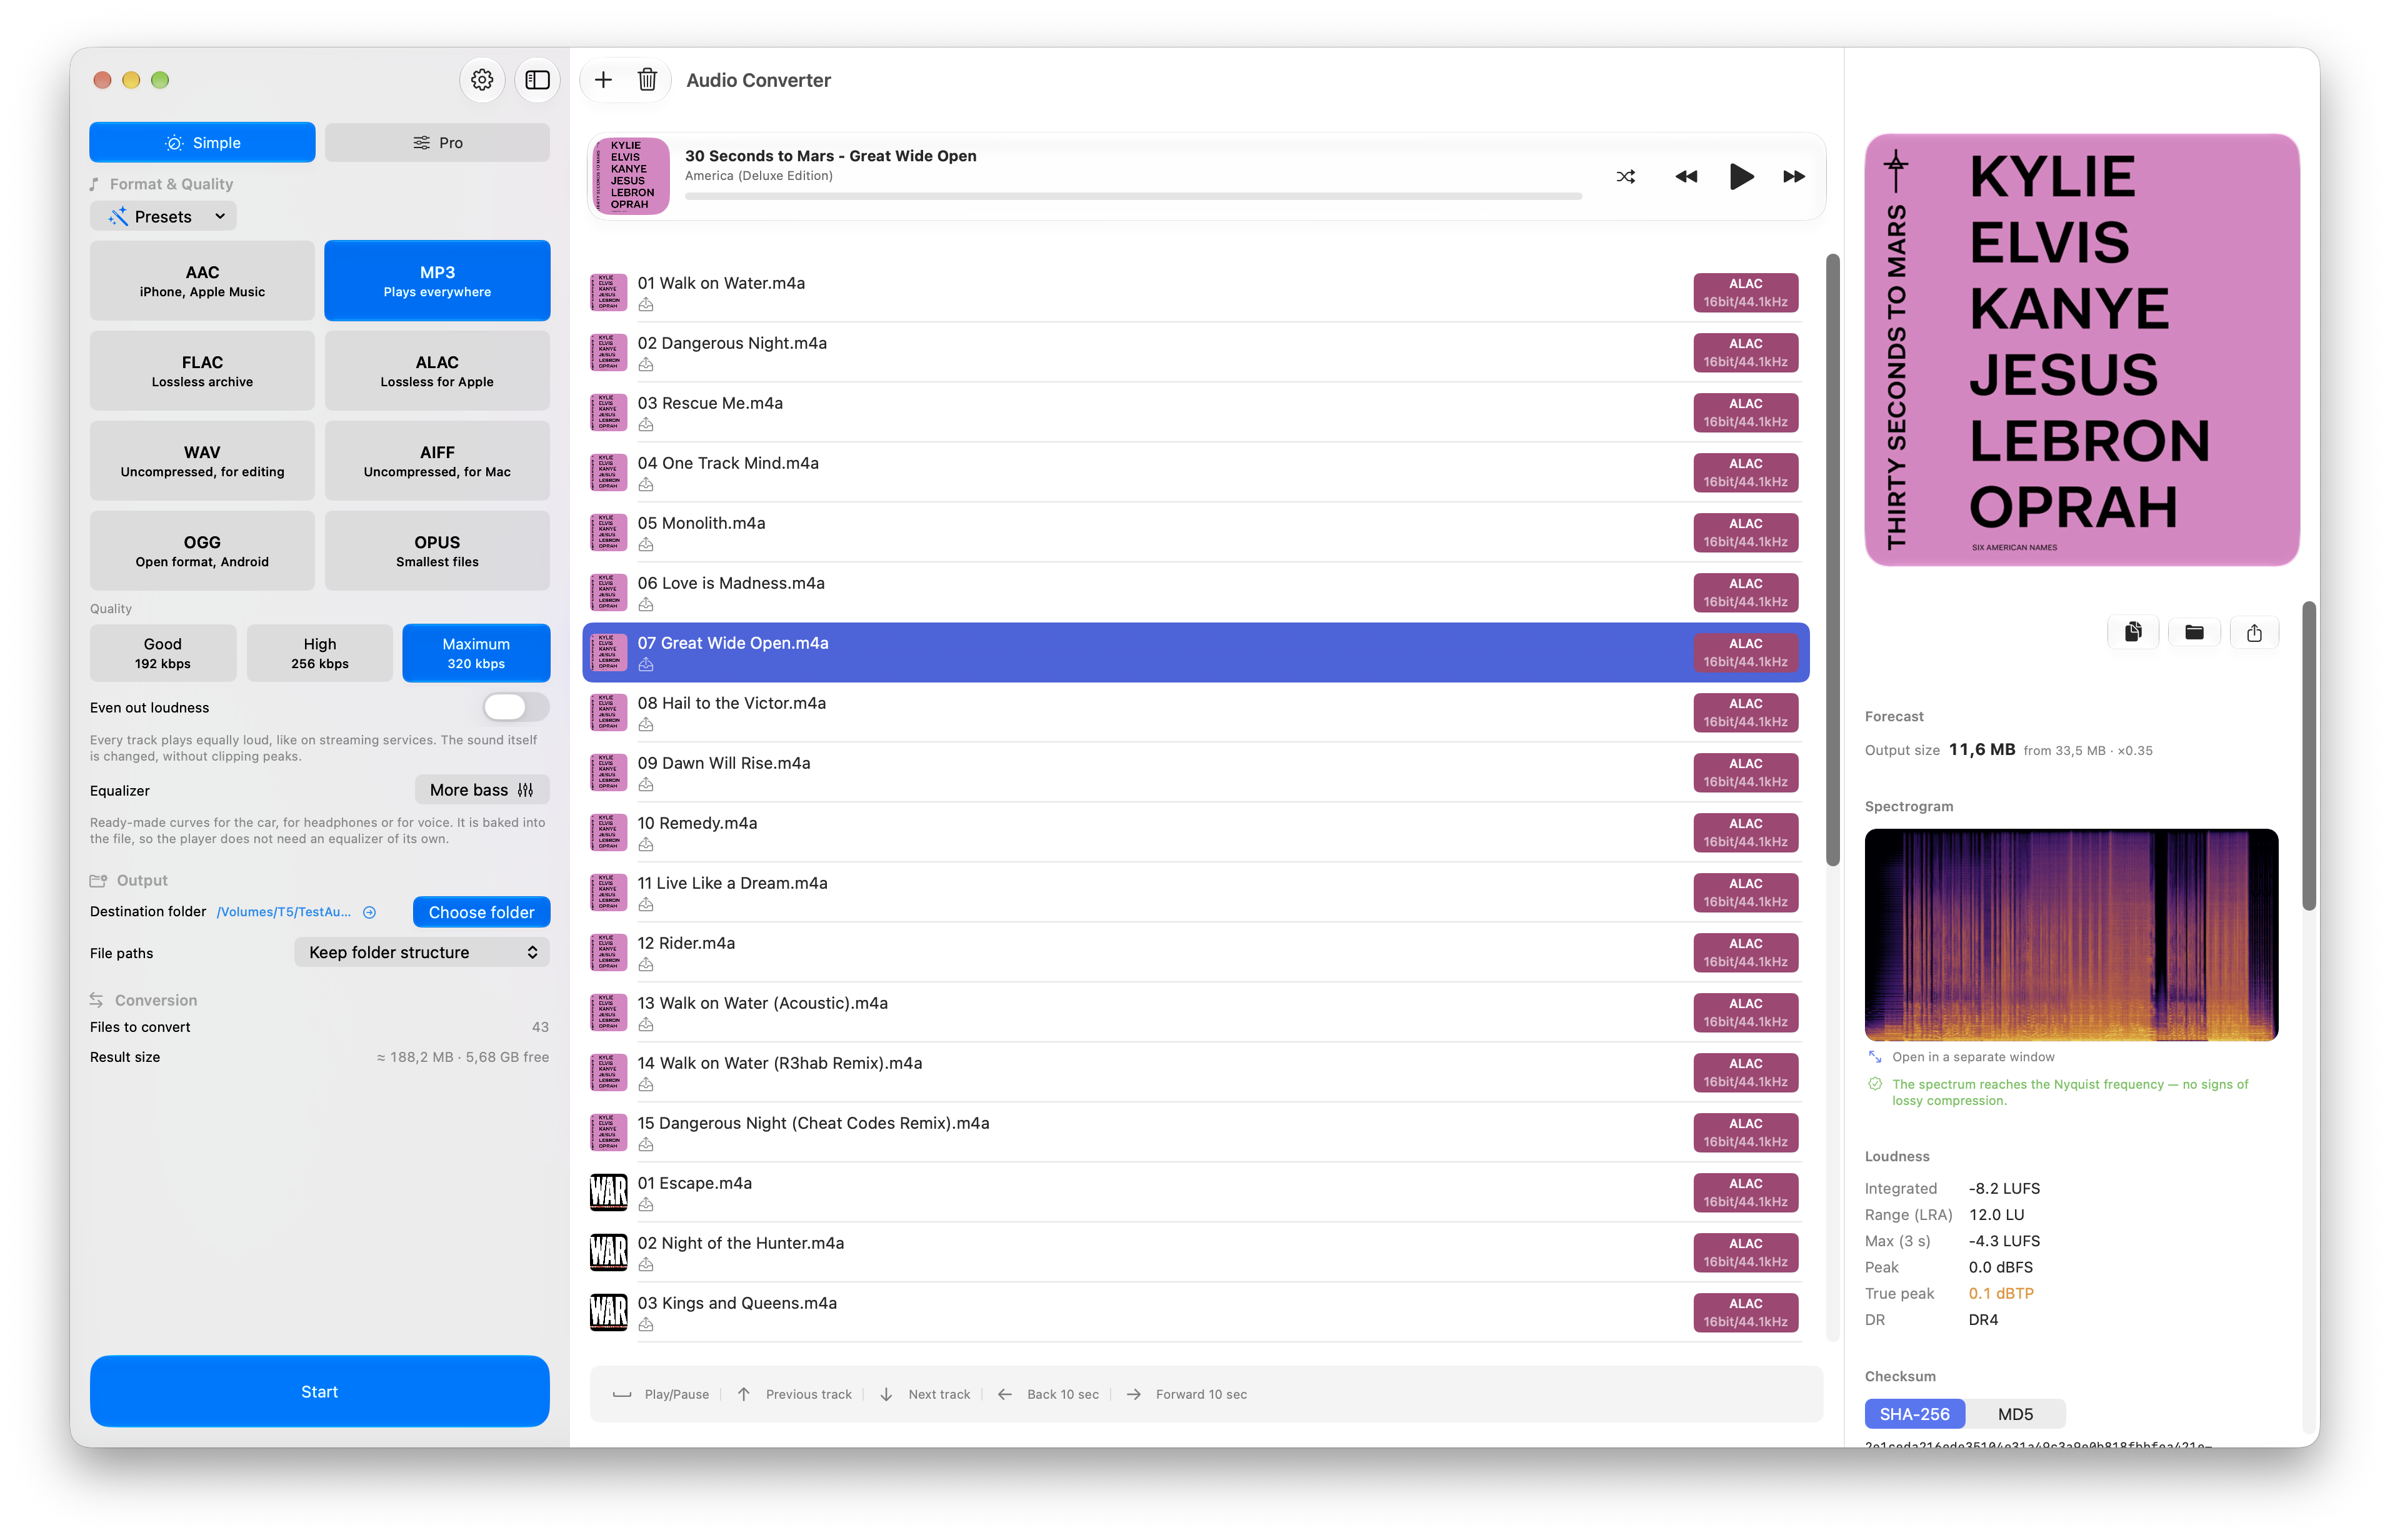Click the WAR artwork icon of 01 Escape.m4a
Viewport: 2390px width, 1540px height.
[x=608, y=1192]
